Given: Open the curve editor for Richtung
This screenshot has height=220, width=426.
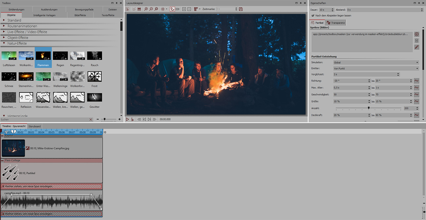Looking at the screenshot, I should pyautogui.click(x=416, y=81).
